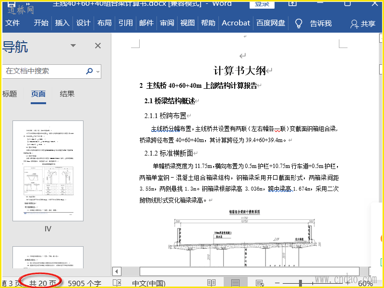384x288 pixels.
Task: Open the 帮助 ribbon tab
Action: (208, 23)
